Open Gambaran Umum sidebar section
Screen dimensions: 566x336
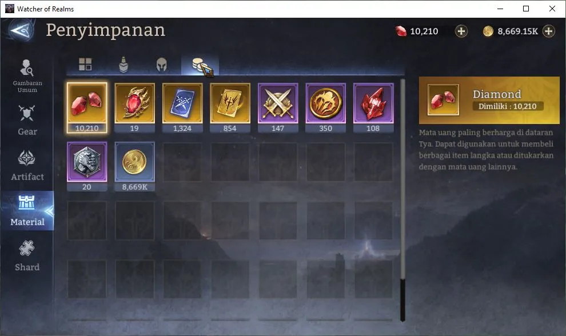pyautogui.click(x=27, y=76)
